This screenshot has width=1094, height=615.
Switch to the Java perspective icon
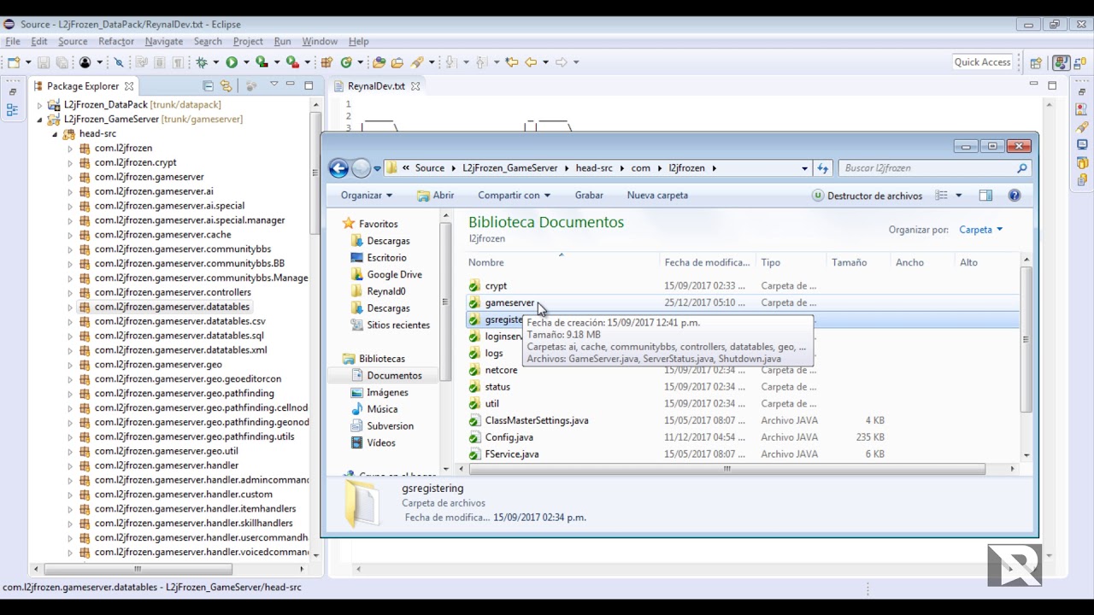(x=1061, y=62)
